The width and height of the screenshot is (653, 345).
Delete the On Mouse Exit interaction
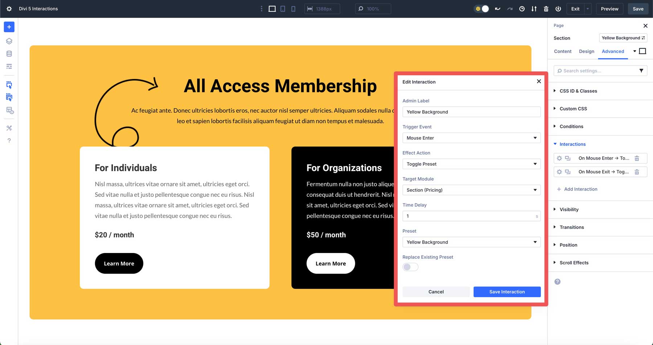tap(637, 171)
